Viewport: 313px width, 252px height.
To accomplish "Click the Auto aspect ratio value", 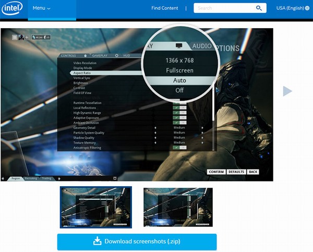I will tap(179, 80).
